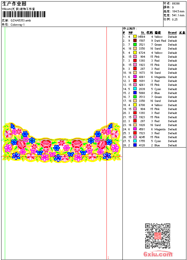Viewport: 187px width, 260px height.
Task: Click stitch count 1523 in row 25
Action: pos(142,133)
